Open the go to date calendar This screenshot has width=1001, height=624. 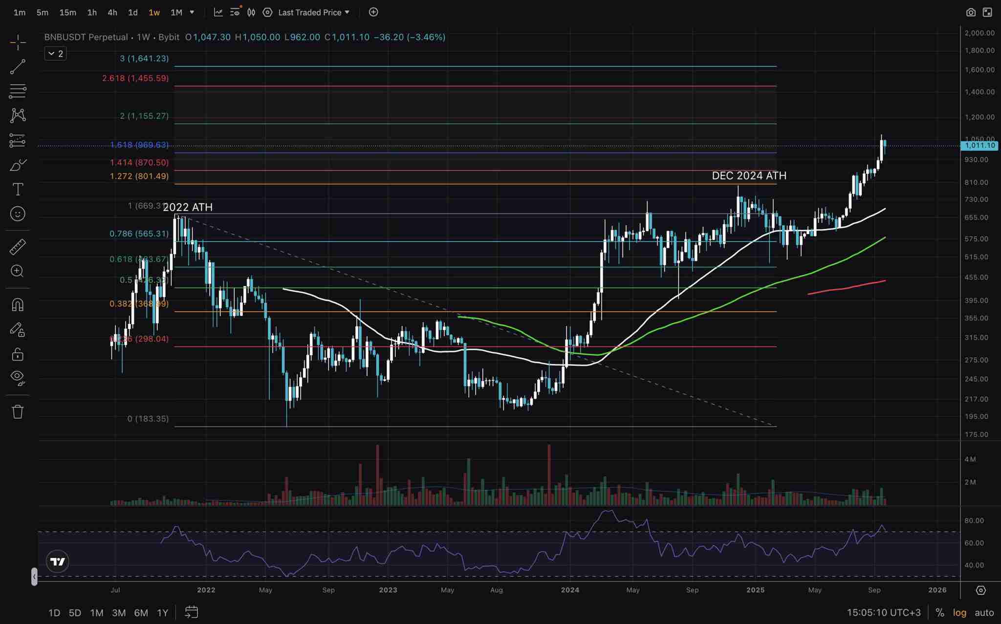pyautogui.click(x=192, y=612)
